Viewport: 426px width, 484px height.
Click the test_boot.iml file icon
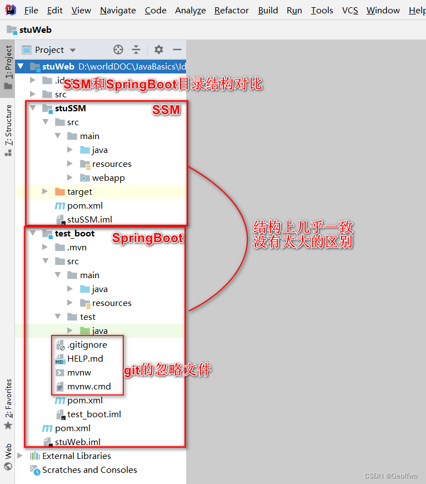coord(61,414)
